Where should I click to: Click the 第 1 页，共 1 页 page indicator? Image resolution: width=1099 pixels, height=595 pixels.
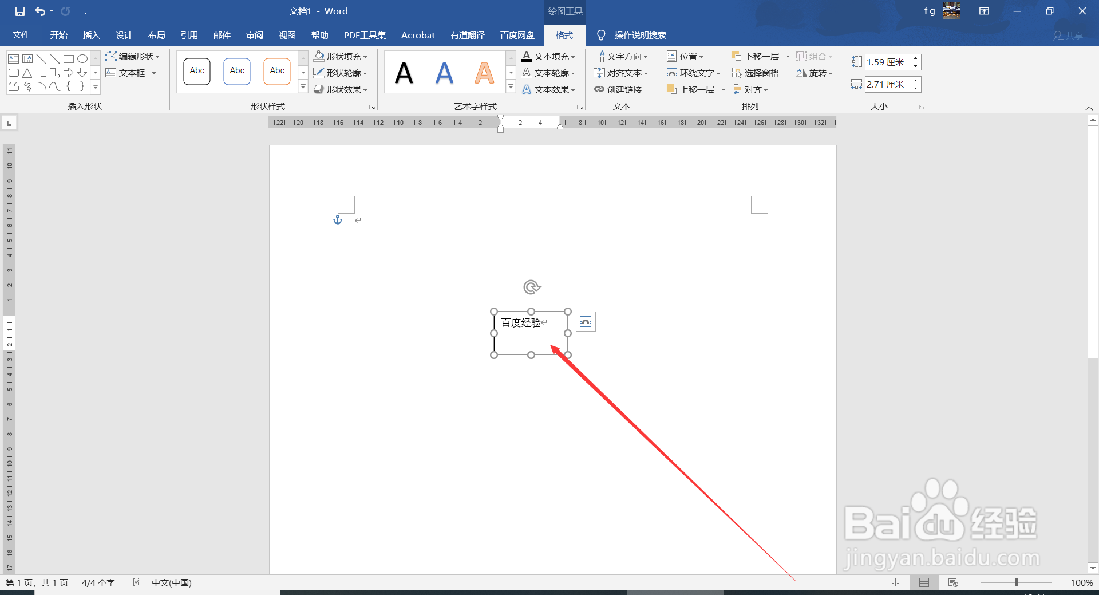(37, 582)
